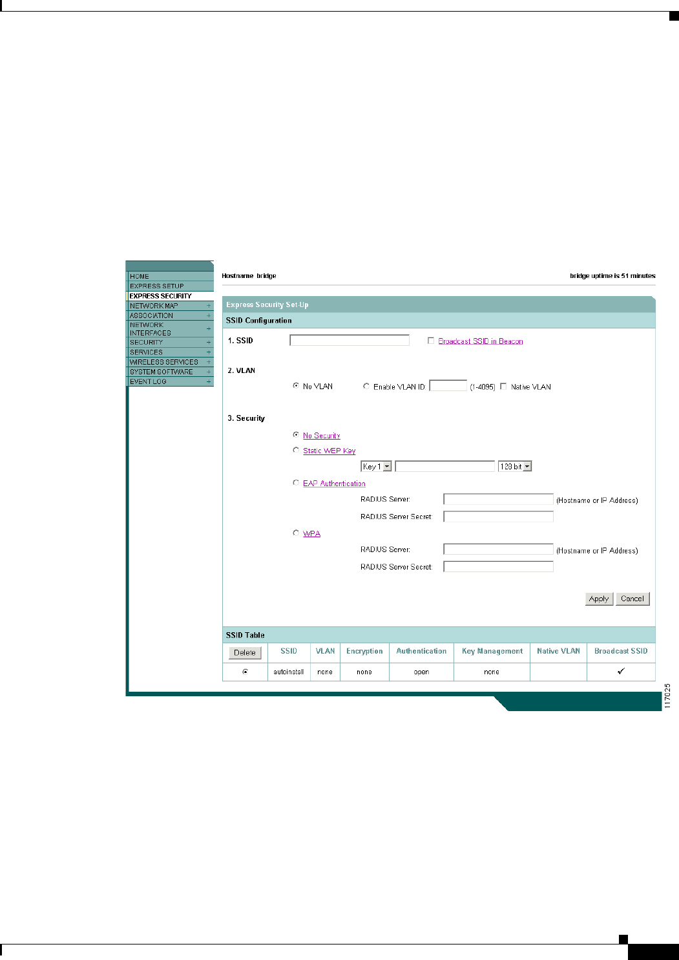The width and height of the screenshot is (679, 960).
Task: Expand SYSTEM SOFTWARE plus sign
Action: tap(209, 372)
